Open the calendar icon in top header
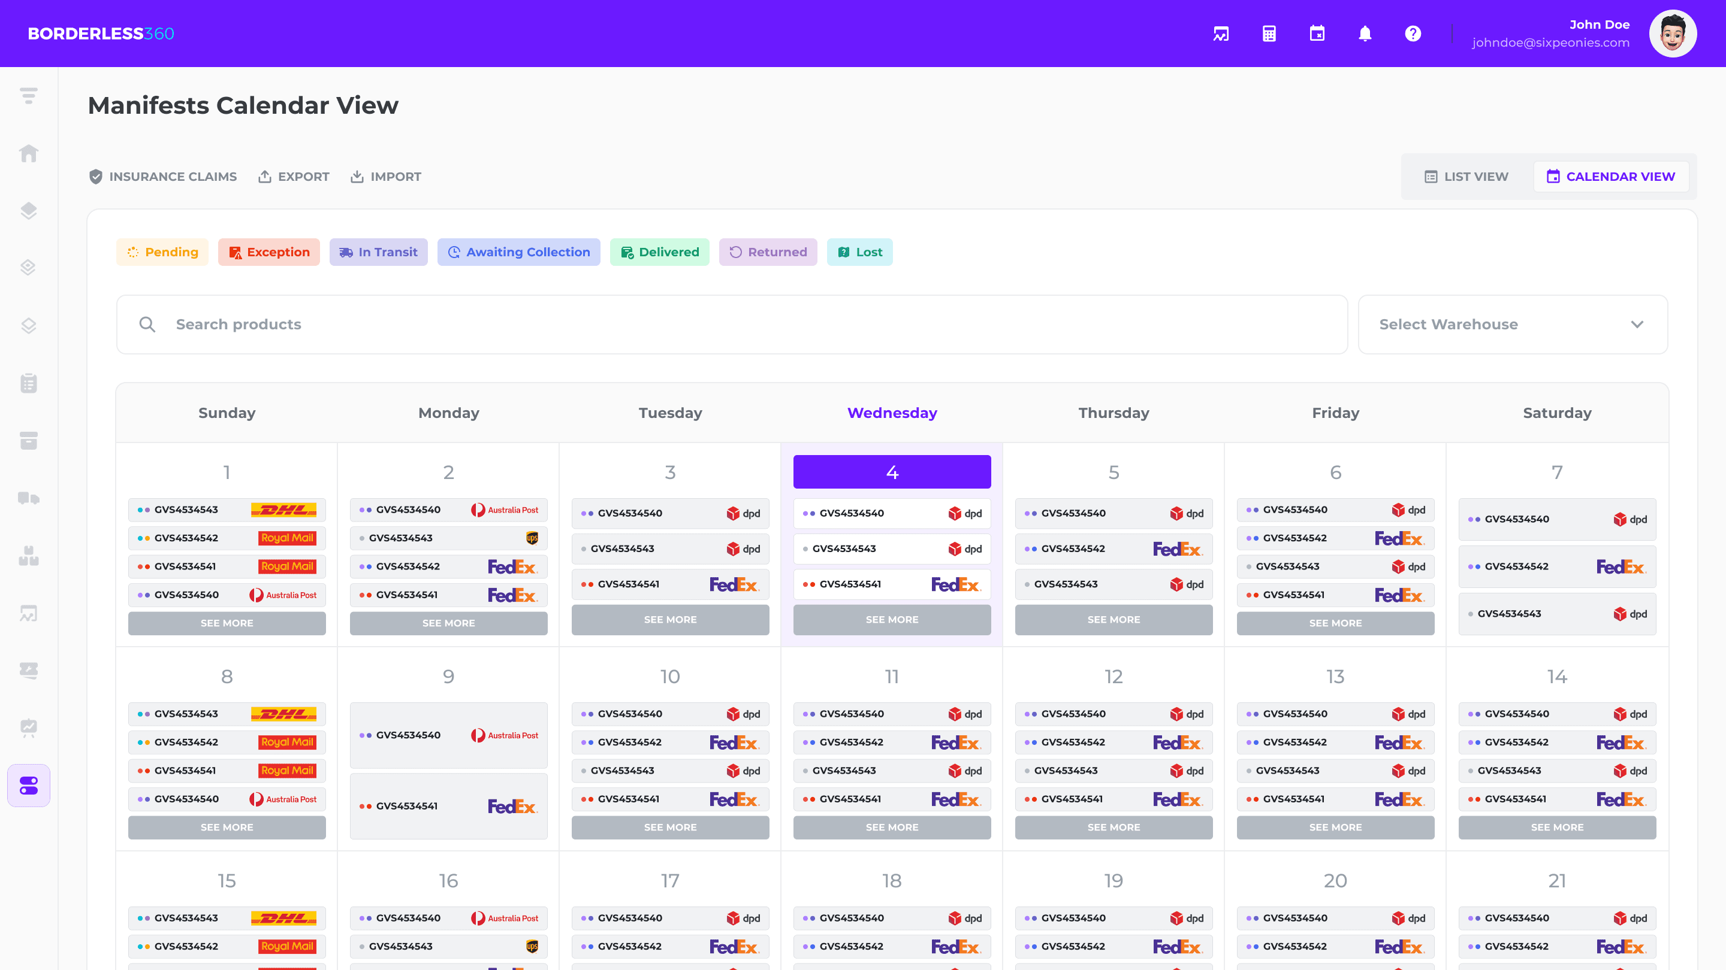This screenshot has width=1726, height=970. pos(1317,34)
